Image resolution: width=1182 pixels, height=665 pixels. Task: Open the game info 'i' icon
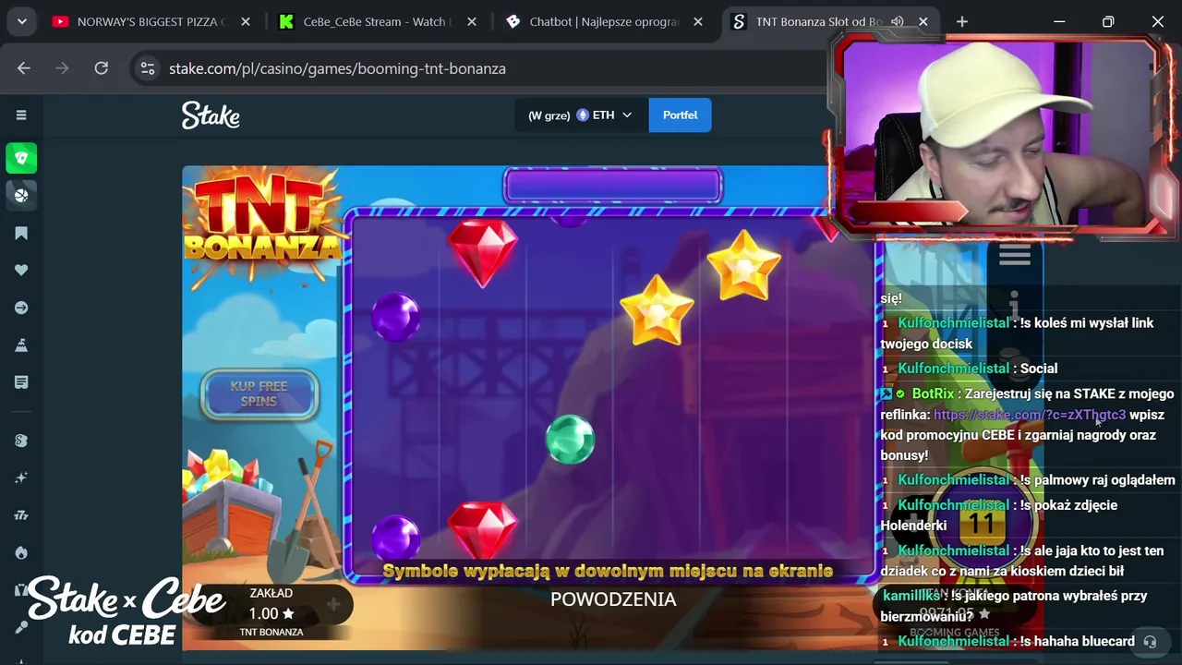tap(1014, 305)
